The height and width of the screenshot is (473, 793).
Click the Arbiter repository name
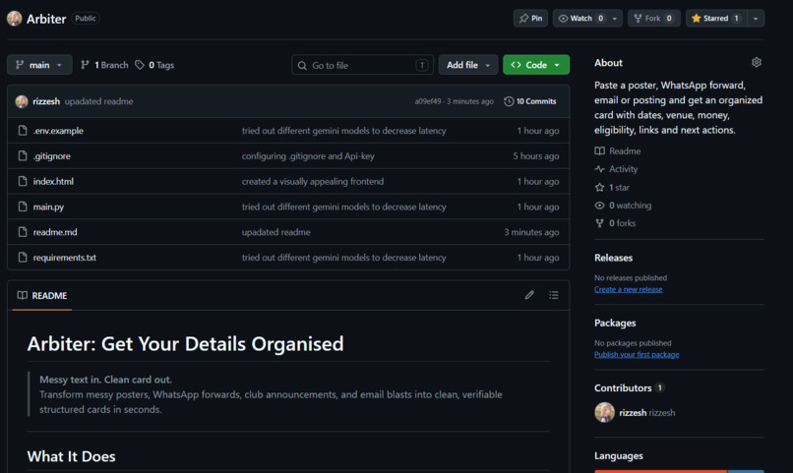(46, 19)
